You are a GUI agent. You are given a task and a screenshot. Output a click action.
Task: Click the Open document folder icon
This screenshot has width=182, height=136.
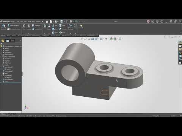(x=56, y=22)
